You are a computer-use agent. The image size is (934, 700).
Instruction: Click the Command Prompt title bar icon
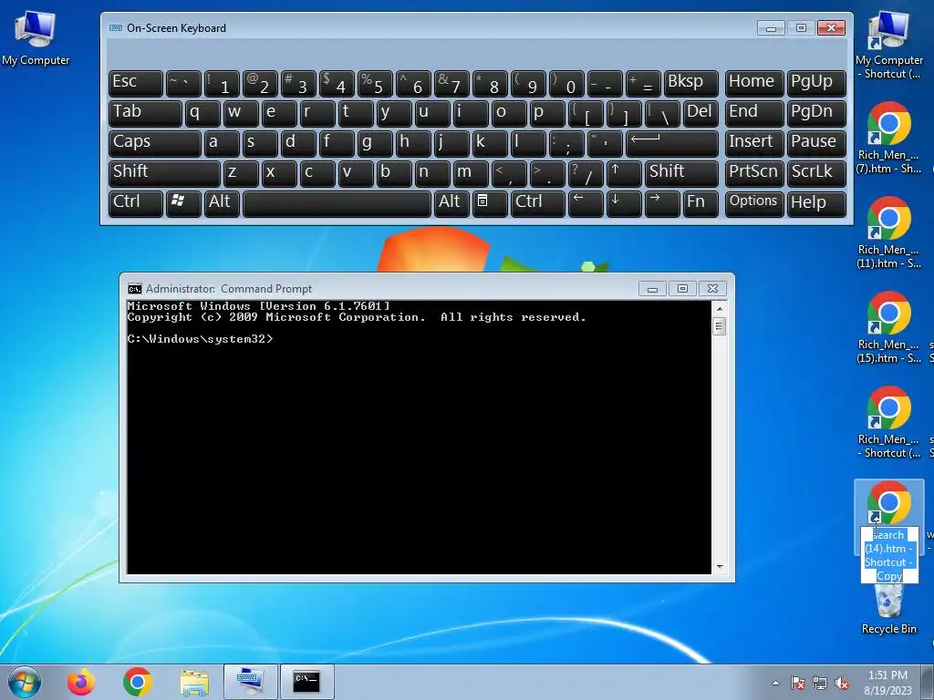[135, 289]
